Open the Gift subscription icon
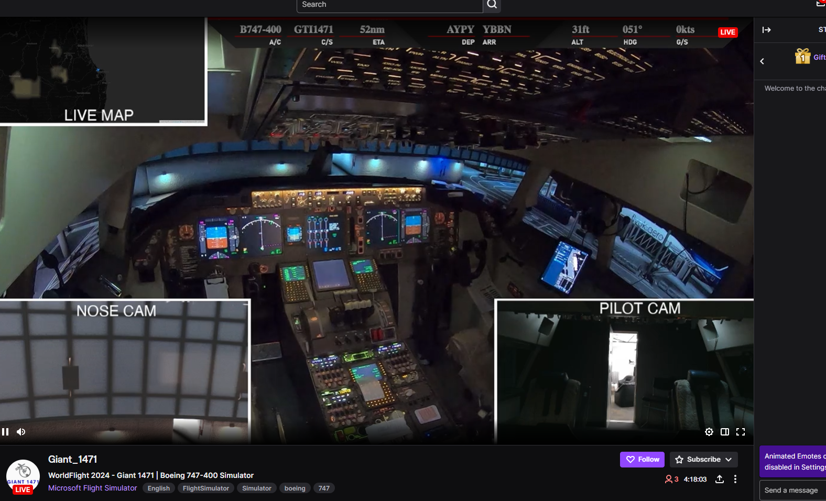 (802, 56)
